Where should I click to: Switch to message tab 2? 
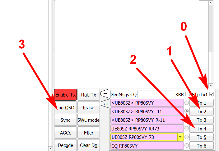pos(105,103)
